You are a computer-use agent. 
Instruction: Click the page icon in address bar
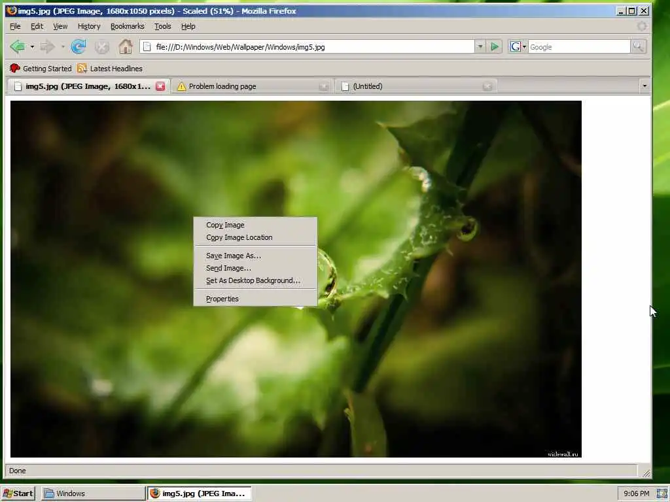coord(147,46)
